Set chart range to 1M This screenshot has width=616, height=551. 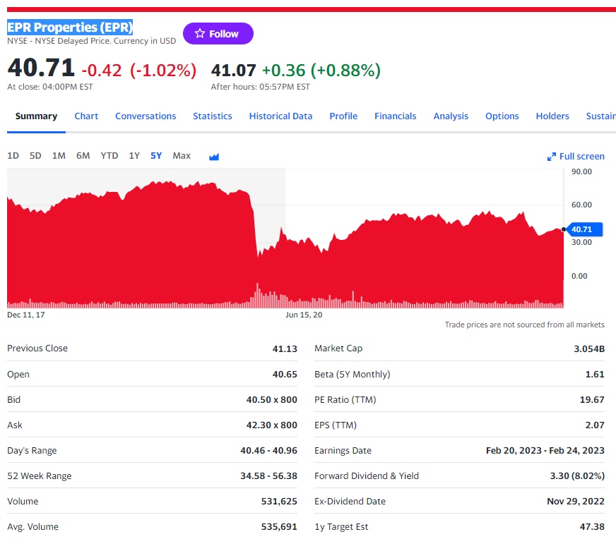[x=59, y=156]
